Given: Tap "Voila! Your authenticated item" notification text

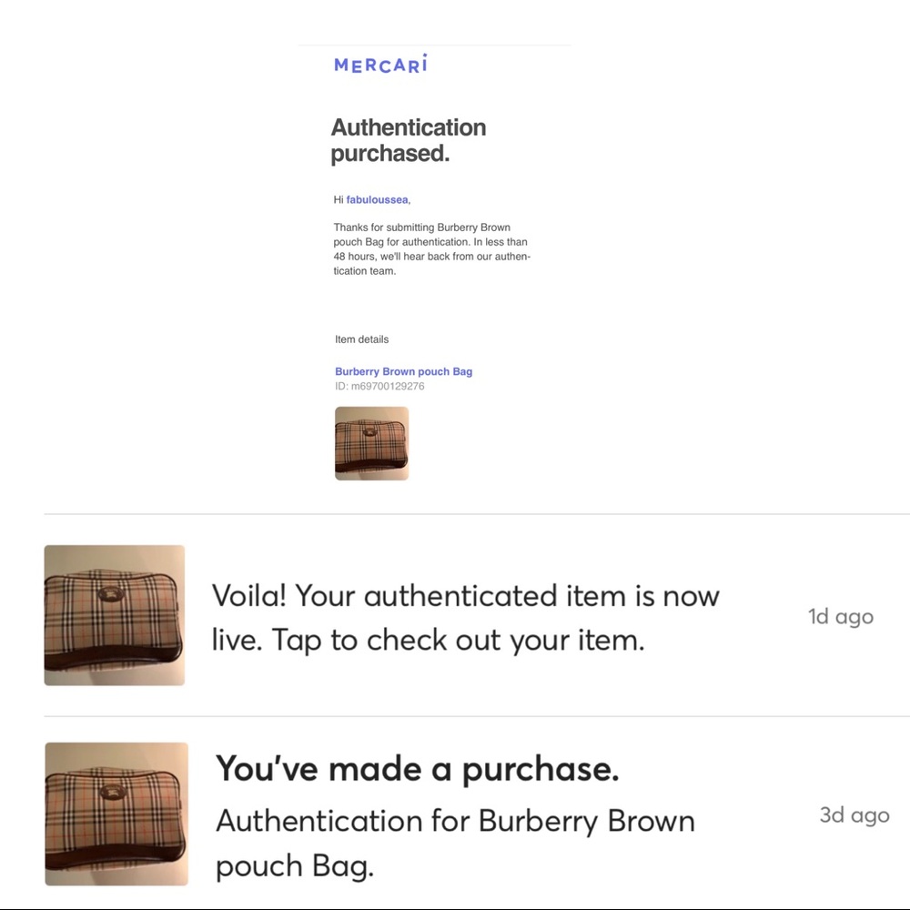Looking at the screenshot, I should [465, 597].
